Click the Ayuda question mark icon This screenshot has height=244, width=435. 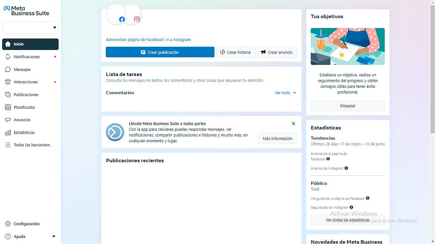[x=8, y=236]
